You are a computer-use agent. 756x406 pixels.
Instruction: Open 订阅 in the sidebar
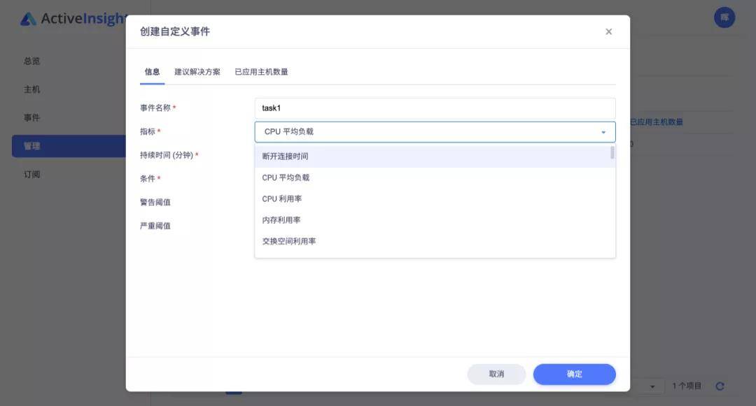pos(31,174)
